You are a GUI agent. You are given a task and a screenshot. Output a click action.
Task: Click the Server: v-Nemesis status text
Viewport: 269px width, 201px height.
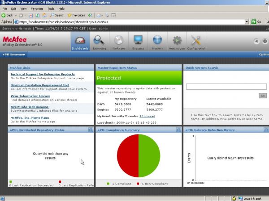pyautogui.click(x=17, y=29)
